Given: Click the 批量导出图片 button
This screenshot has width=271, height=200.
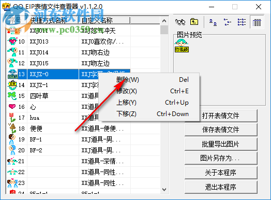Looking at the screenshot, I should [x=221, y=144].
